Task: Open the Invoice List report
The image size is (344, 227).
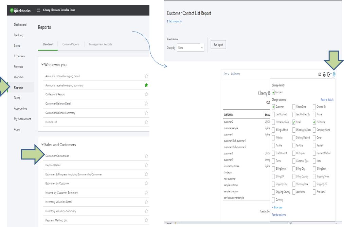Action: point(51,122)
